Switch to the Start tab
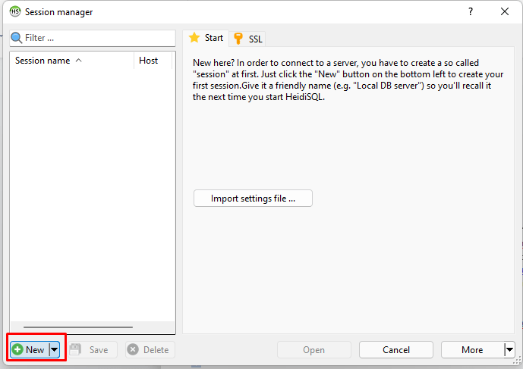This screenshot has width=523, height=369. tap(206, 38)
